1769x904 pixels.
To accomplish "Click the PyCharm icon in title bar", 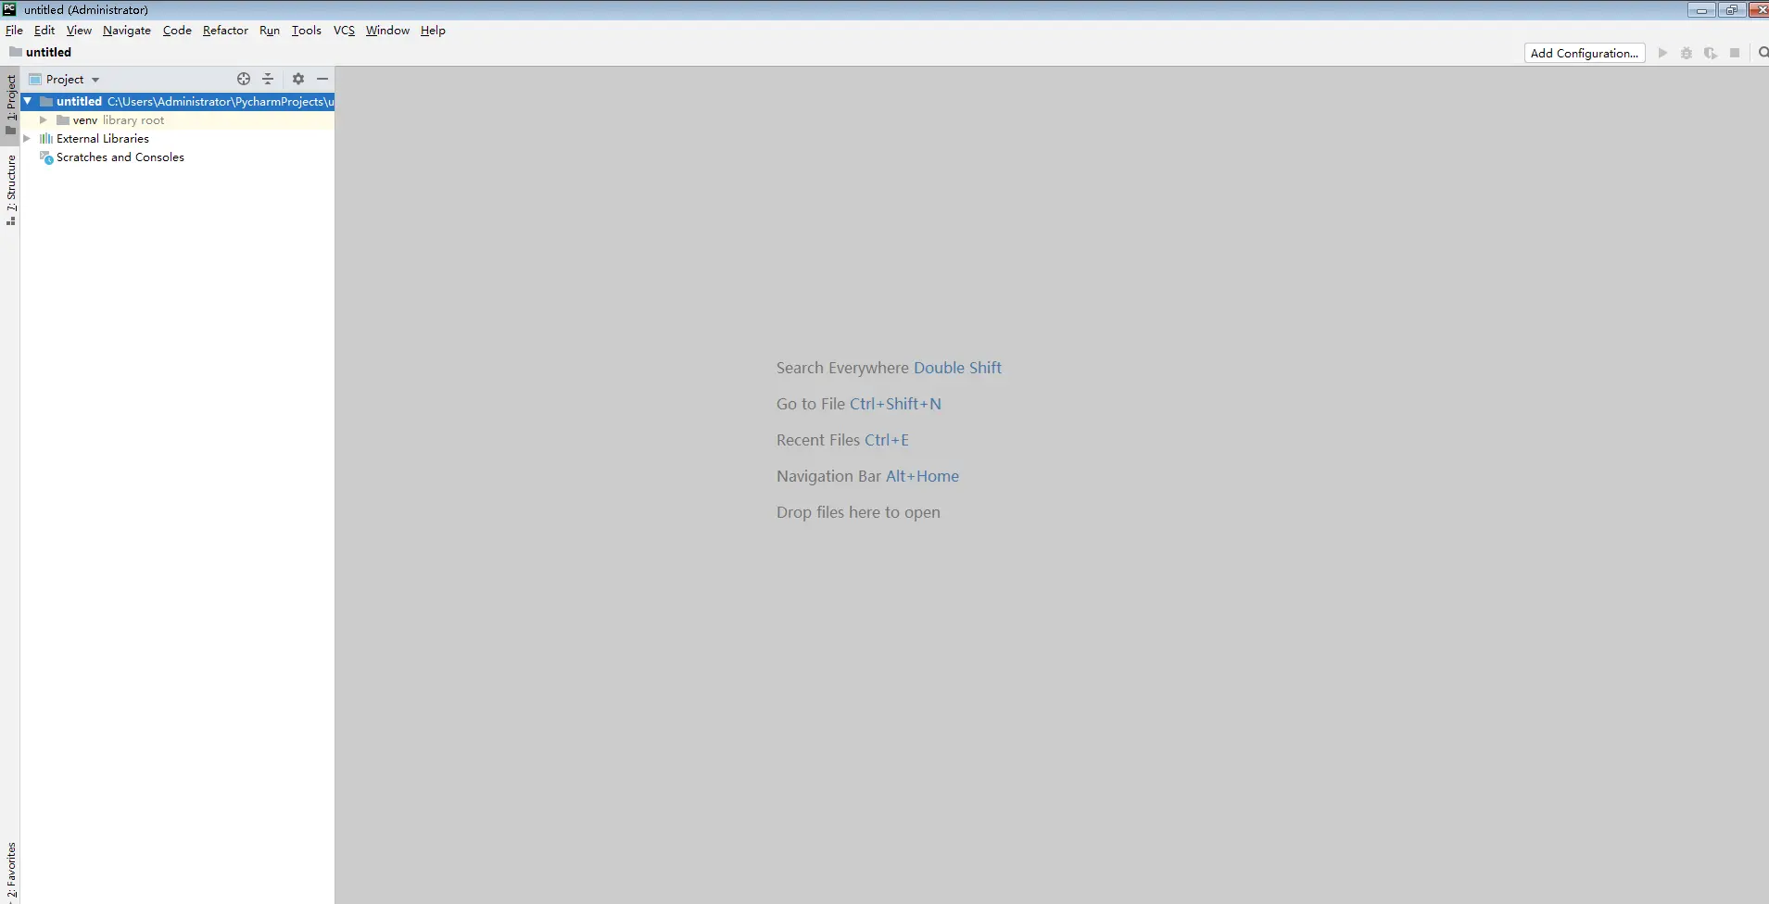I will click(9, 9).
